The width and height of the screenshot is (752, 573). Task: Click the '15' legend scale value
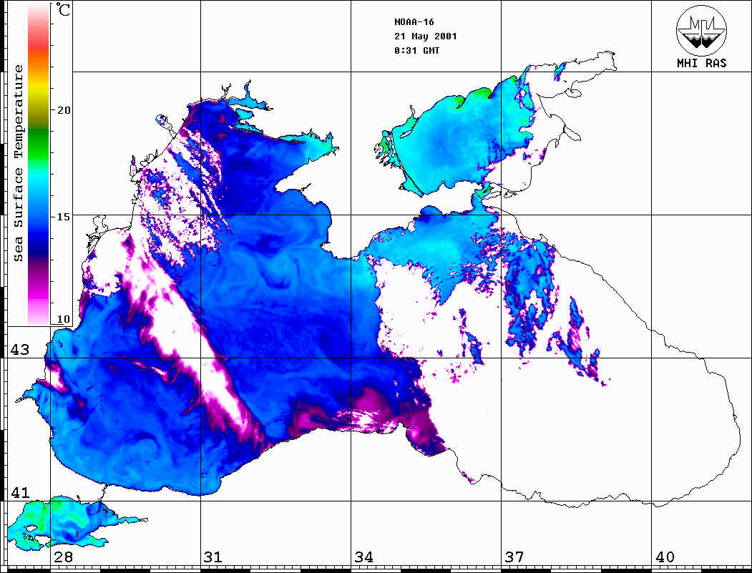(63, 217)
